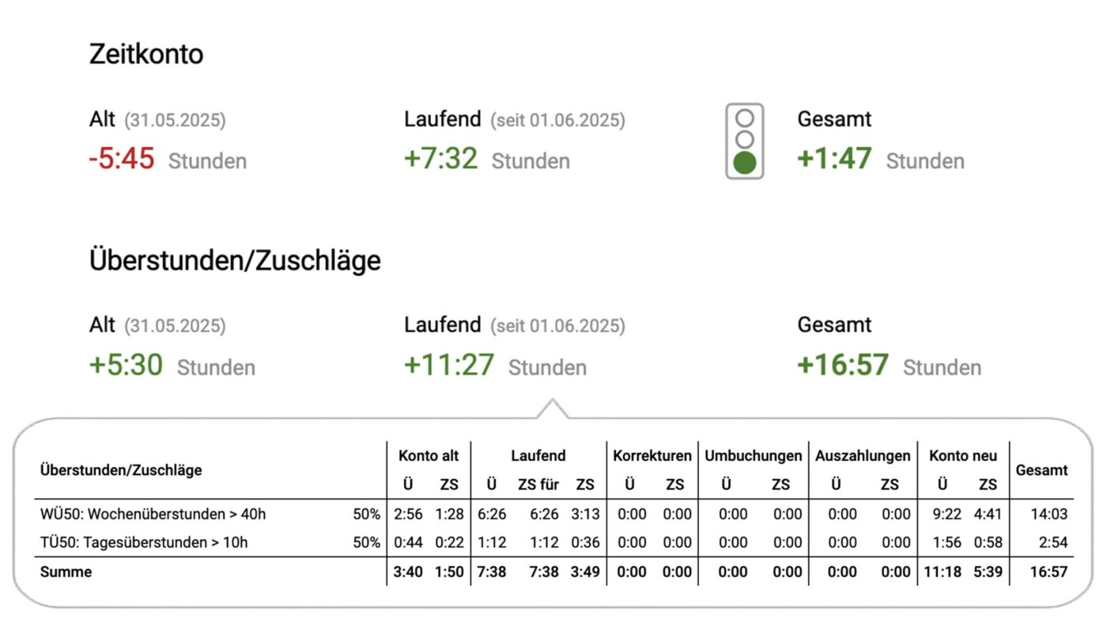Click the Korrekturen column header
Image resolution: width=1107 pixels, height=634 pixels.
pyautogui.click(x=652, y=456)
